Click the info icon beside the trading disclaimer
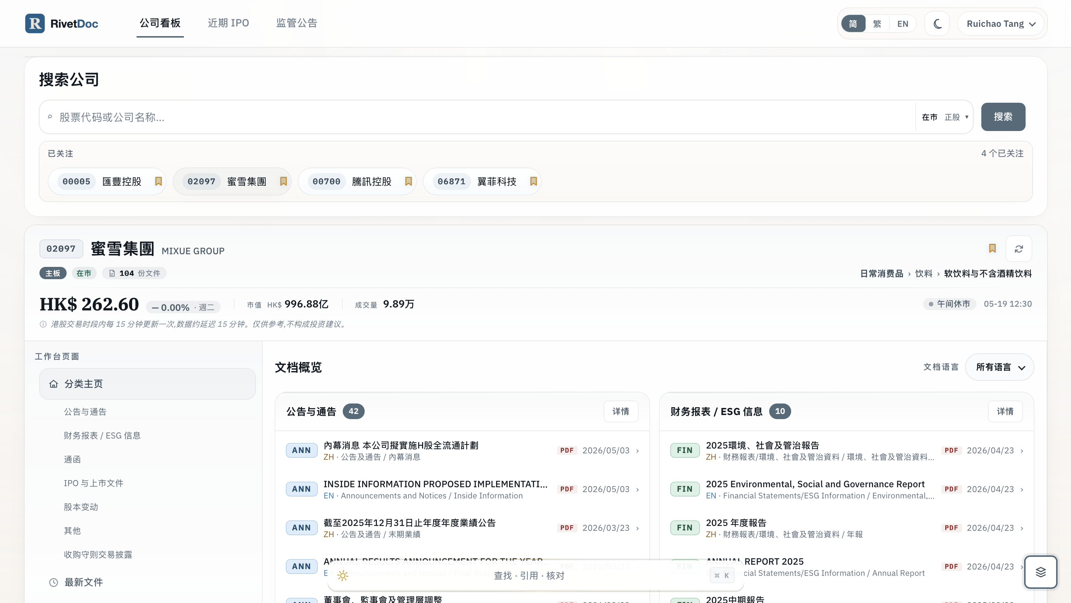Screen dimensions: 1071x603 pos(43,324)
